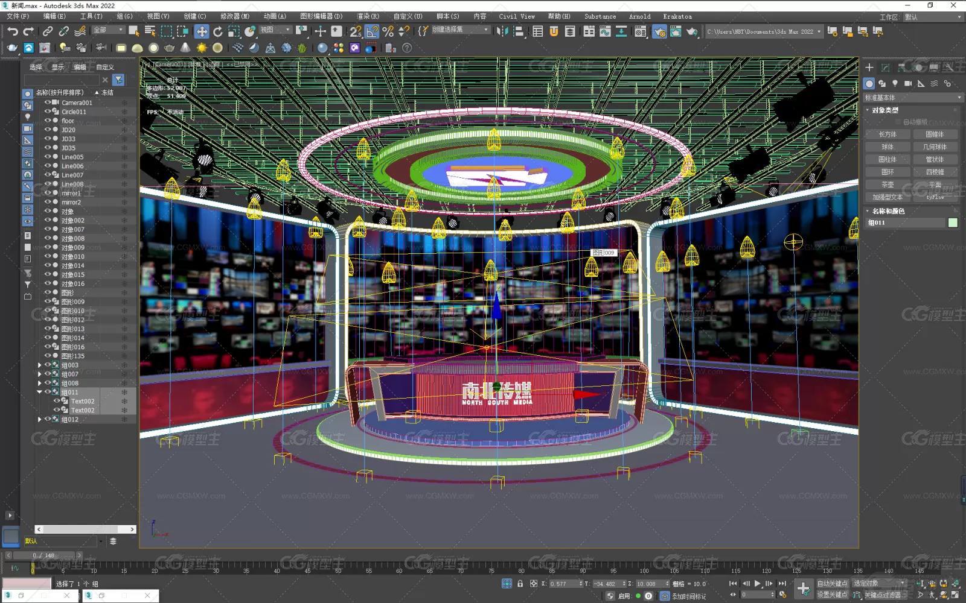Select the Cameras category icon
This screenshot has width=966, height=603.
908,83
